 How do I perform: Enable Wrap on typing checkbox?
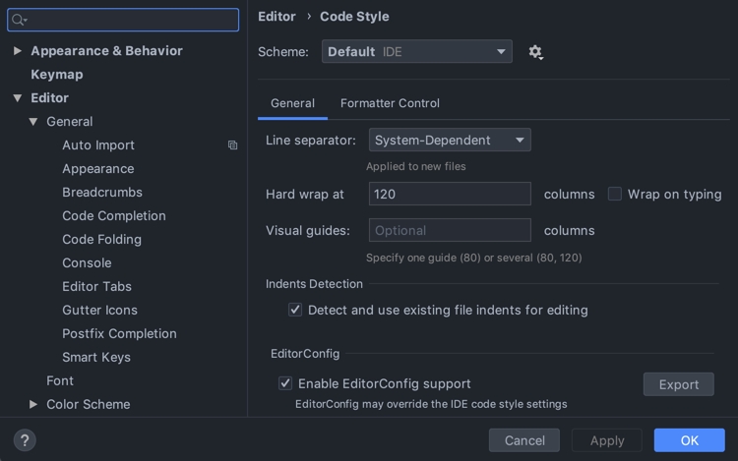pyautogui.click(x=615, y=195)
